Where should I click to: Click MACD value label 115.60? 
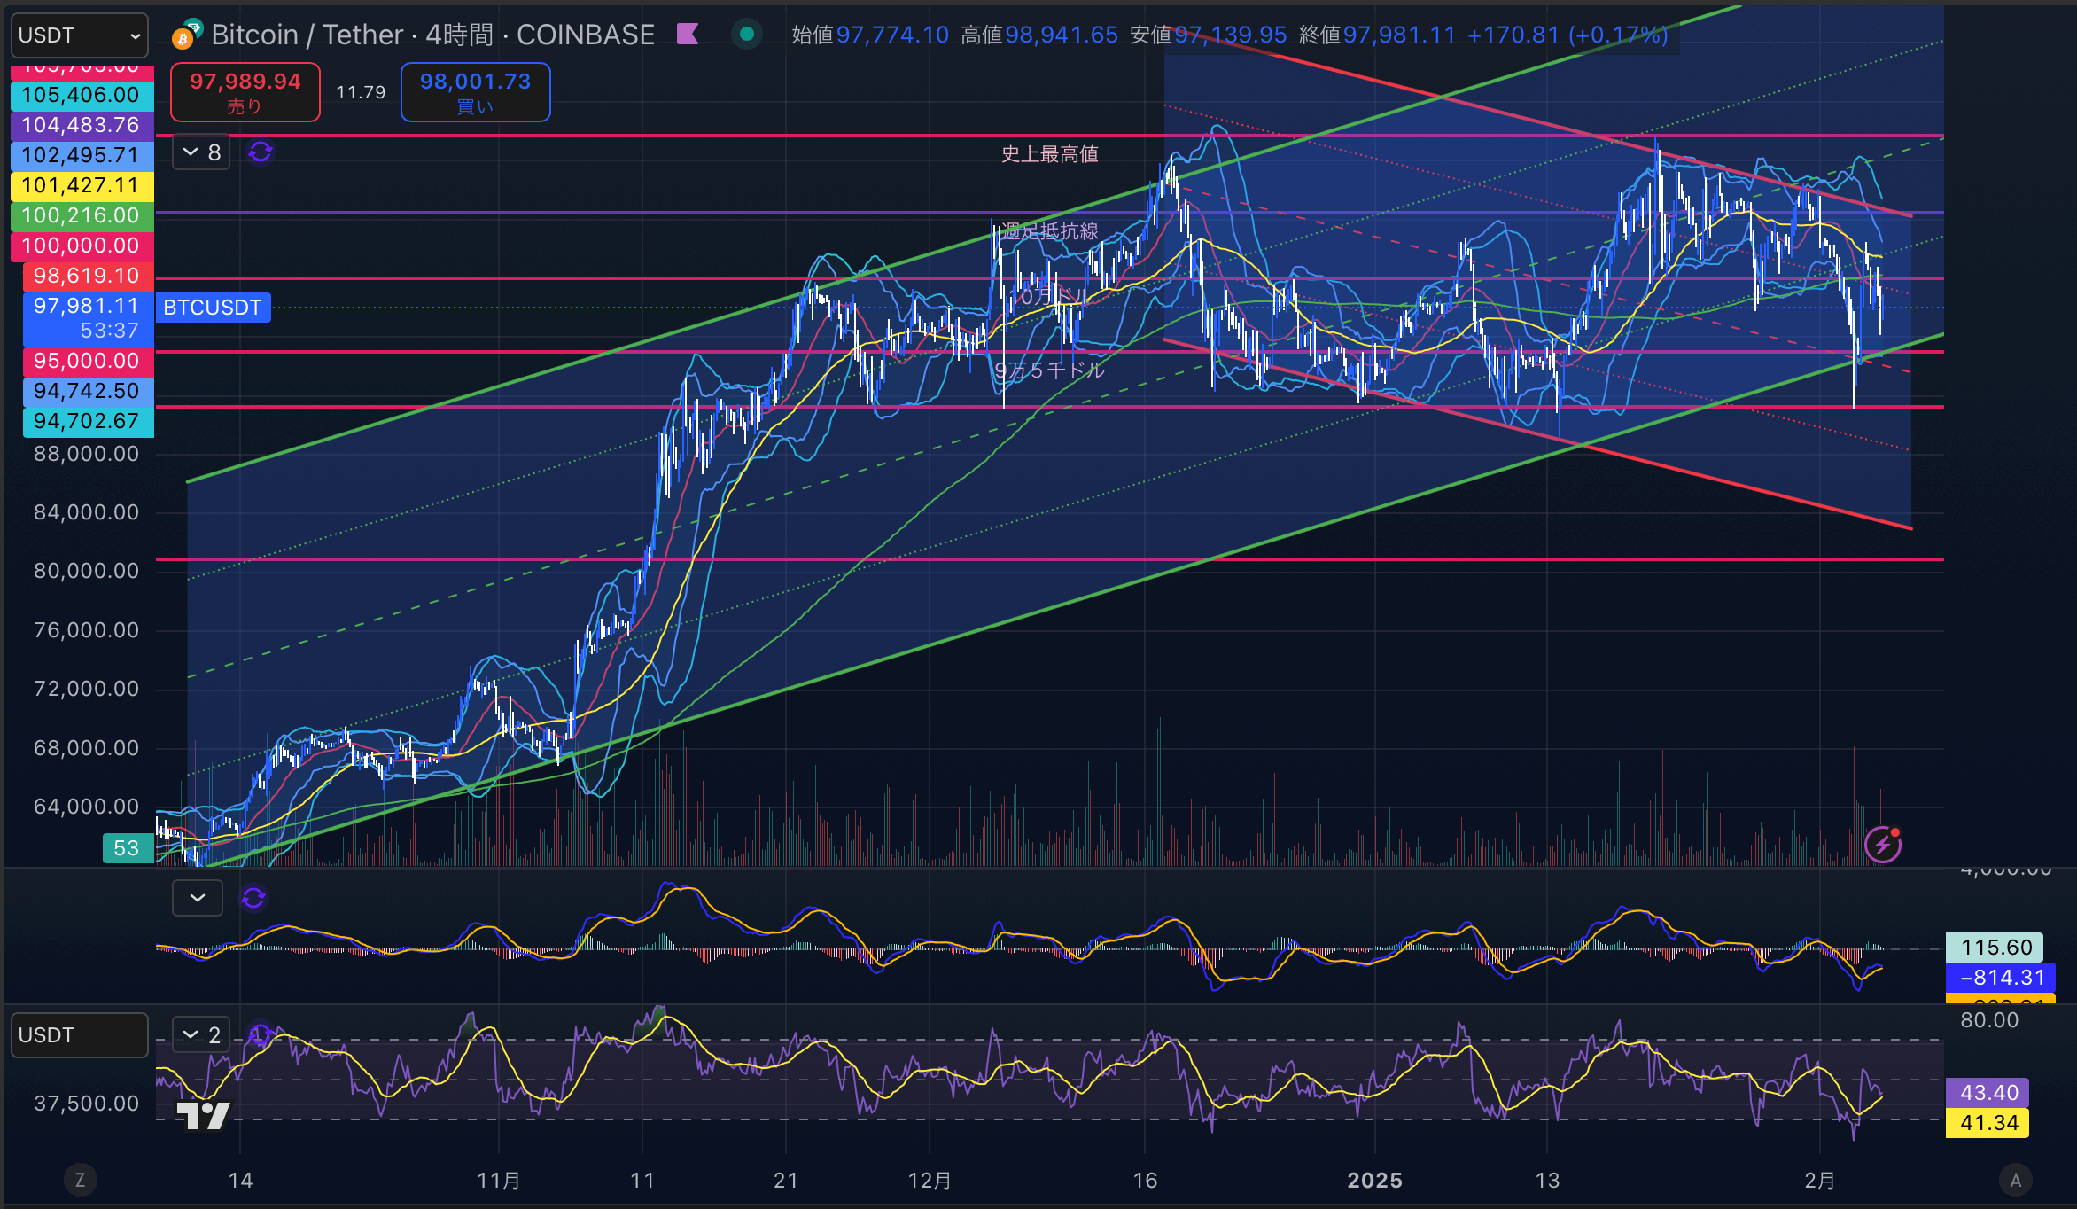point(1995,948)
